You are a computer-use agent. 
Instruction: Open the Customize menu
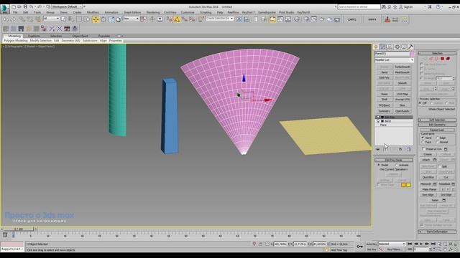click(188, 12)
